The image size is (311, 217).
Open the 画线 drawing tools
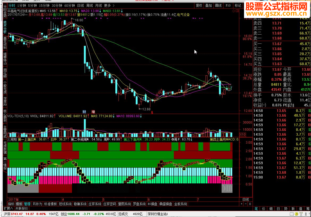coord(218,5)
